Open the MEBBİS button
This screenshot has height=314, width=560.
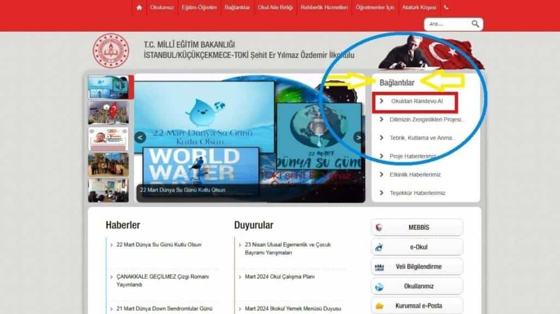(x=417, y=227)
